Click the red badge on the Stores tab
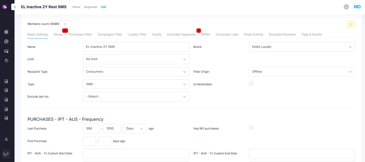 pyautogui.click(x=65, y=30)
